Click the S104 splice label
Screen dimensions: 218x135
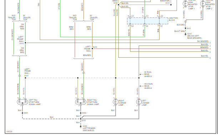pos(116,3)
